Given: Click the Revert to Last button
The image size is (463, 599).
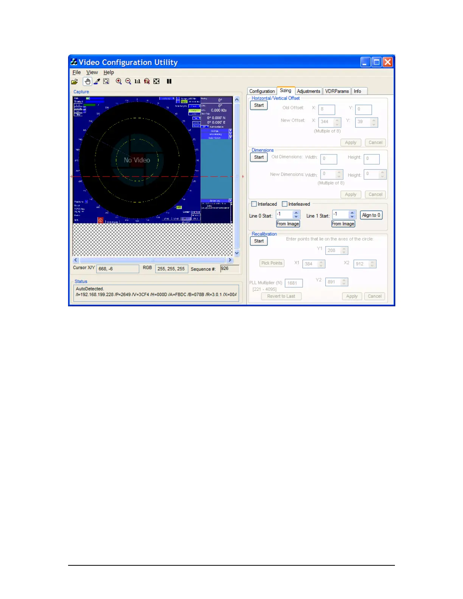Looking at the screenshot, I should (x=281, y=296).
